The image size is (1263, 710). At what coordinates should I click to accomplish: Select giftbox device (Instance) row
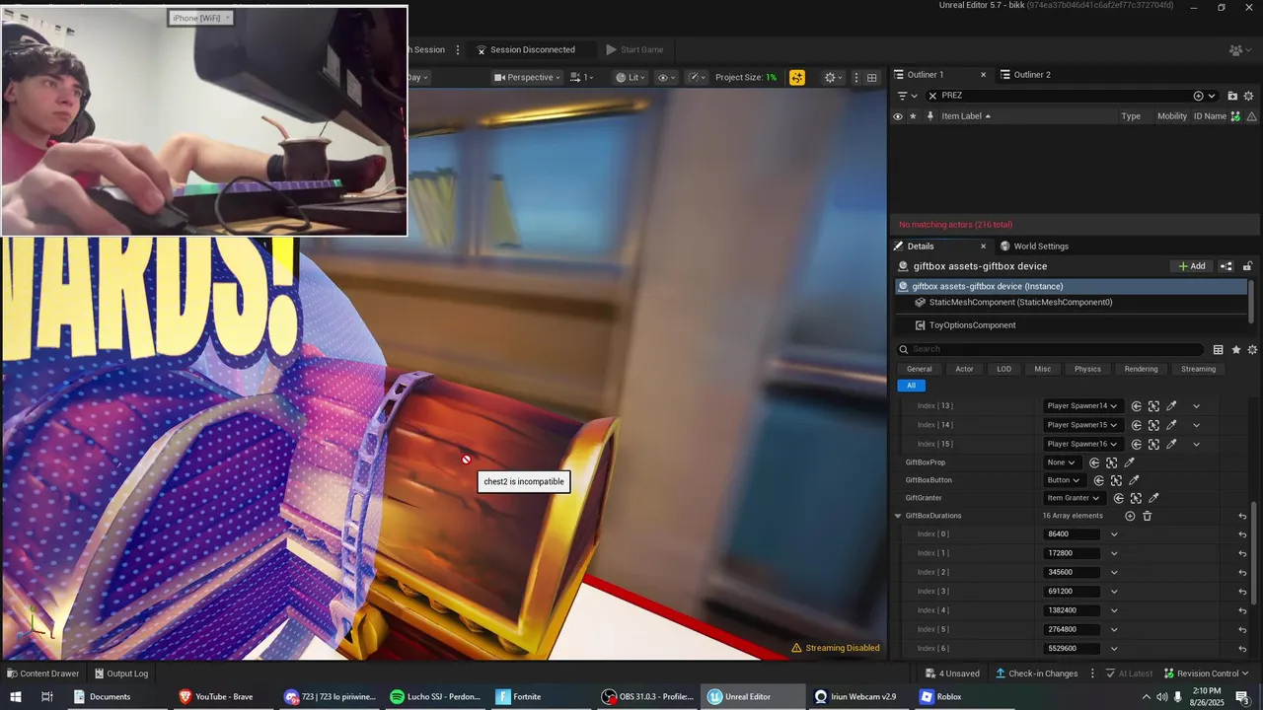point(1072,286)
